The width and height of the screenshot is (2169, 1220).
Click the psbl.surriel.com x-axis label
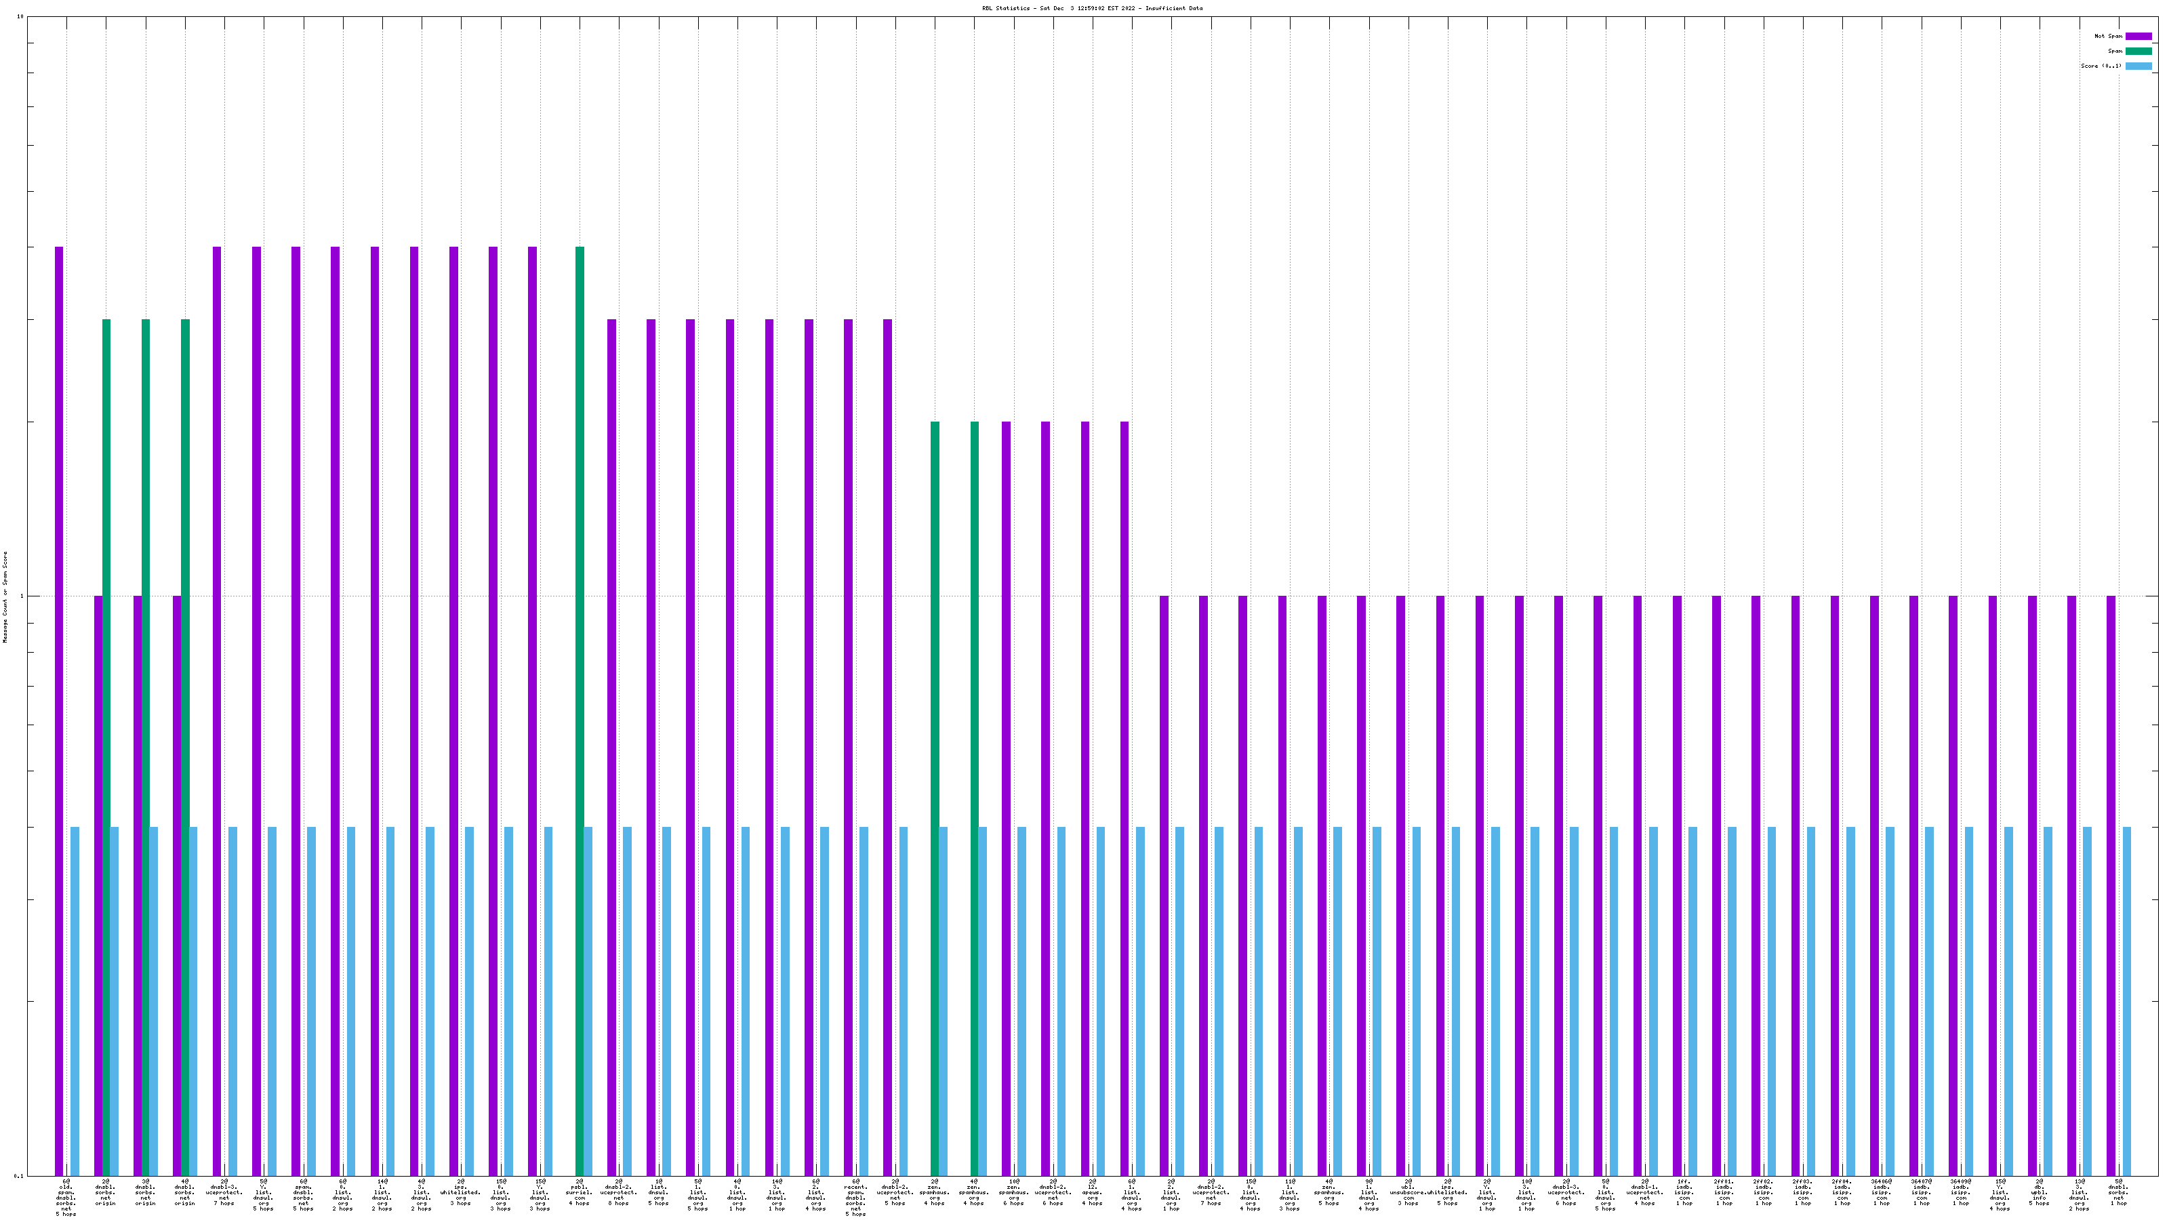[580, 1193]
